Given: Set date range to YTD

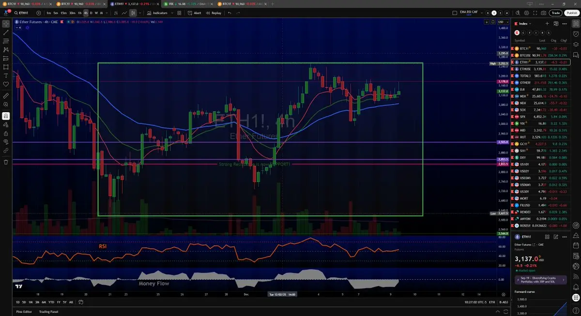Looking at the screenshot, I should point(51,302).
